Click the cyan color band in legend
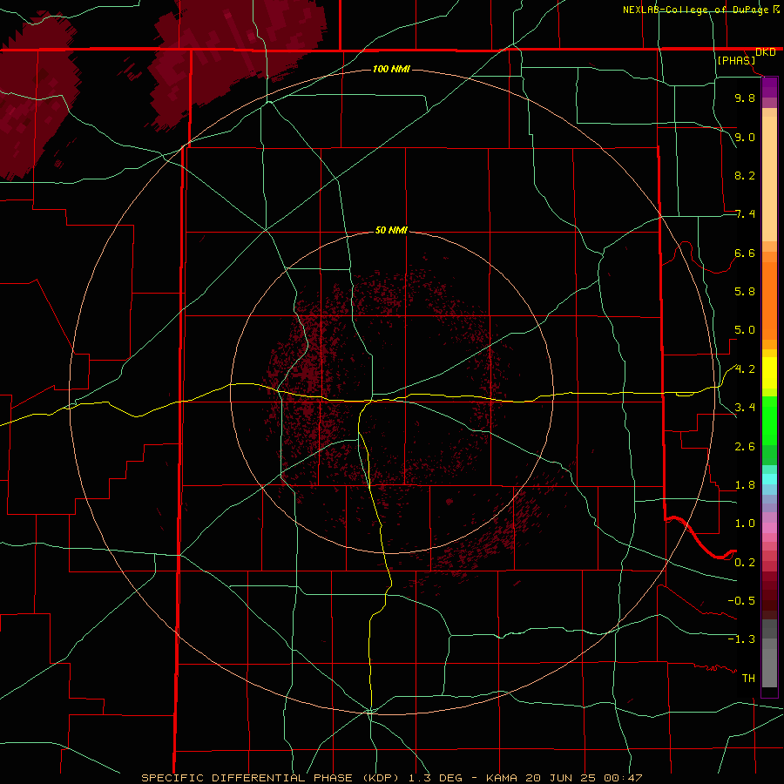The image size is (784, 784). pos(769,478)
